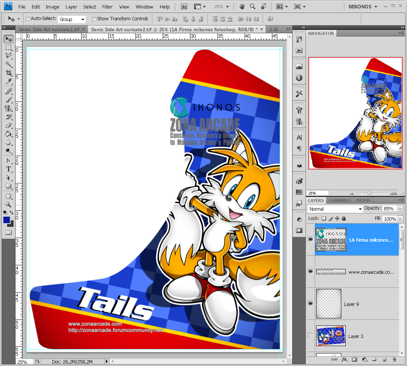Open the Histogram panel icon
The width and height of the screenshot is (407, 366).
[x=299, y=67]
